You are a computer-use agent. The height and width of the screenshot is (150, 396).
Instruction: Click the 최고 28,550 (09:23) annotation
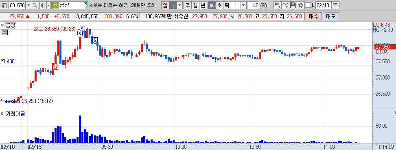(55, 29)
